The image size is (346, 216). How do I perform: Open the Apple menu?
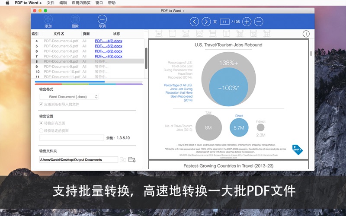pyautogui.click(x=7, y=3)
